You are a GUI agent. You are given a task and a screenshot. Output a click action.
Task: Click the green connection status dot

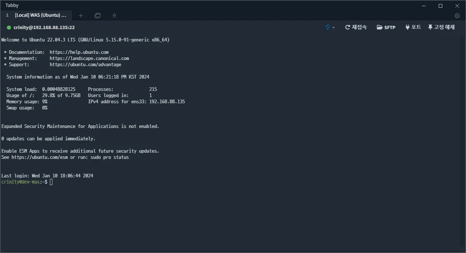click(9, 28)
